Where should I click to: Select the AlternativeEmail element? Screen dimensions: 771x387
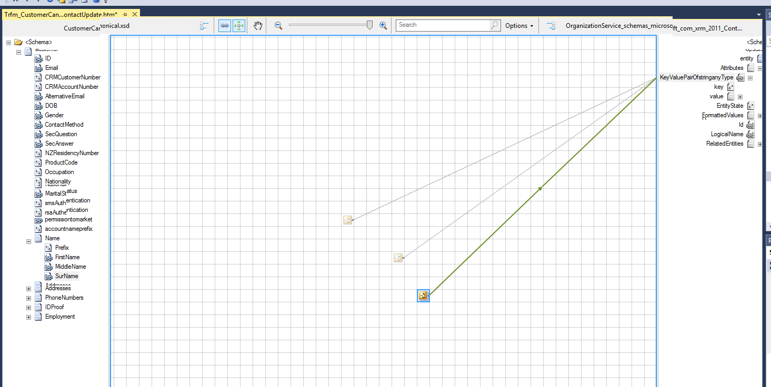point(65,96)
